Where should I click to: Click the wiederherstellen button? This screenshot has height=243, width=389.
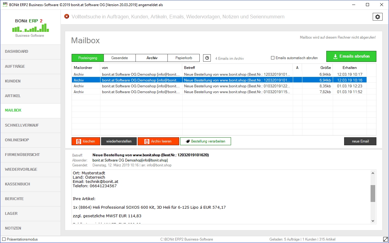(119, 141)
